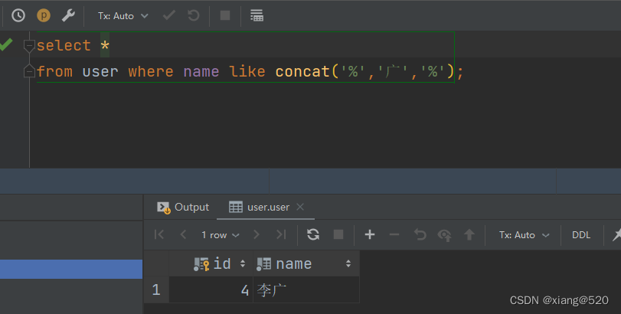This screenshot has width=621, height=314.
Task: Go to the last results page
Action: click(281, 234)
